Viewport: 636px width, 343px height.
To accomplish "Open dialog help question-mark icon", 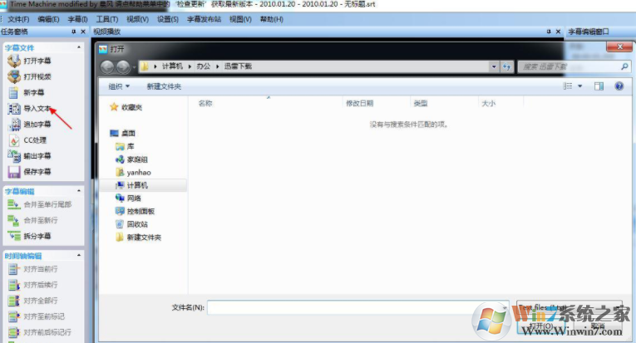I will pyautogui.click(x=619, y=86).
